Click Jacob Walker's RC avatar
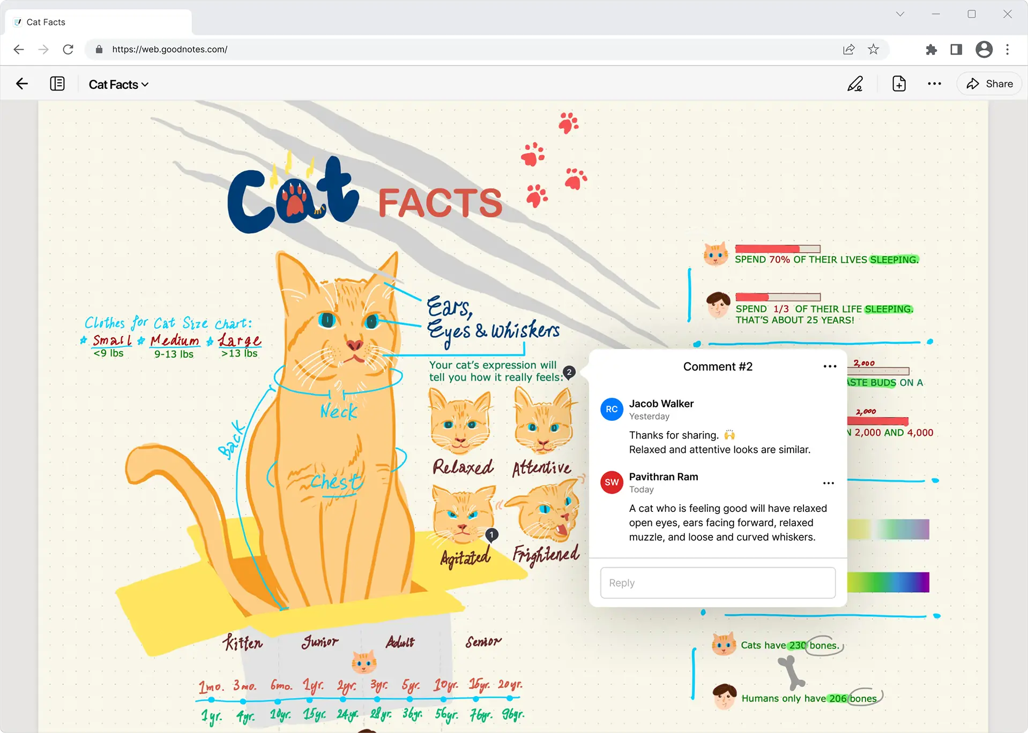The height and width of the screenshot is (733, 1028). tap(612, 409)
